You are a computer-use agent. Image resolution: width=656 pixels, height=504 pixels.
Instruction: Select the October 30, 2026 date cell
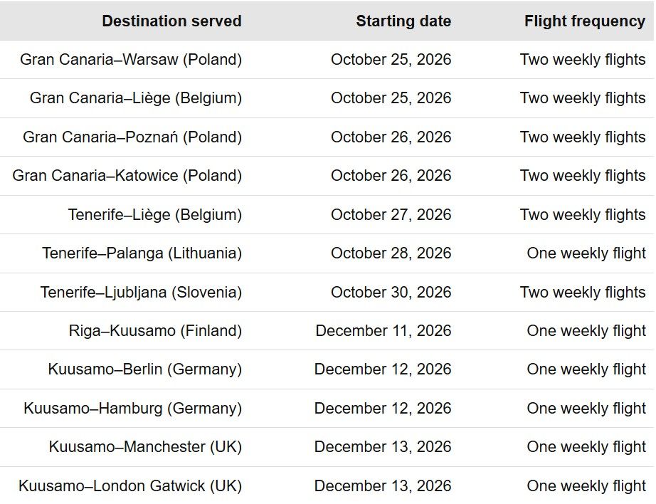(391, 292)
